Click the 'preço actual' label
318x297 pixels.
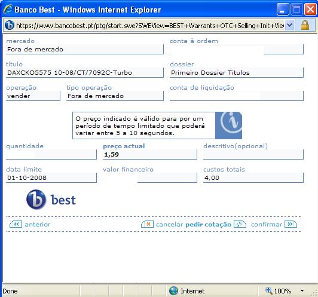(x=124, y=146)
